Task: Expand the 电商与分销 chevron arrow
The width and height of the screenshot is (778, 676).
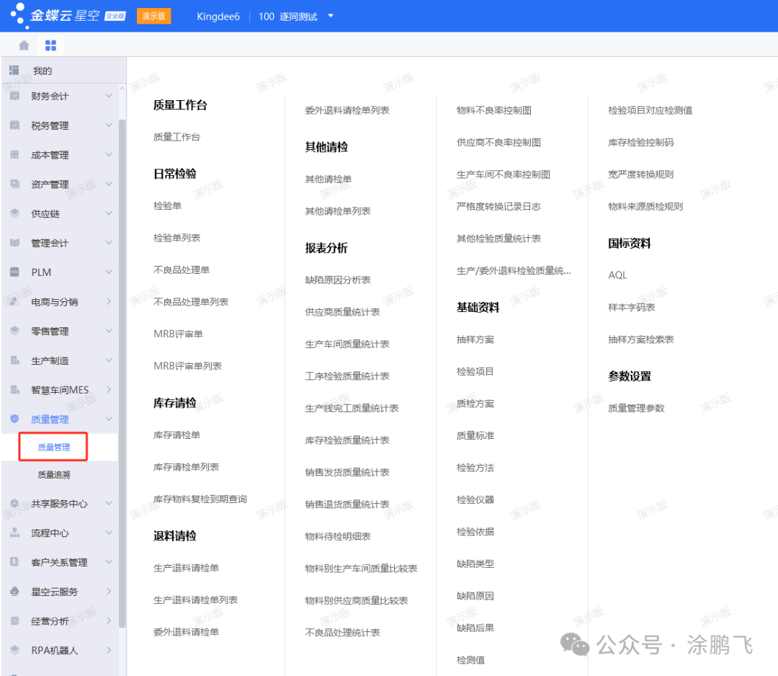Action: coord(109,301)
